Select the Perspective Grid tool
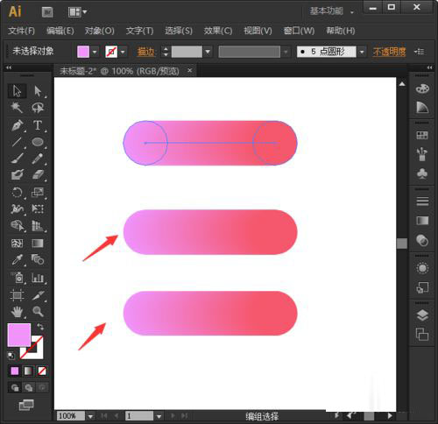The width and height of the screenshot is (438, 424). tap(38, 225)
